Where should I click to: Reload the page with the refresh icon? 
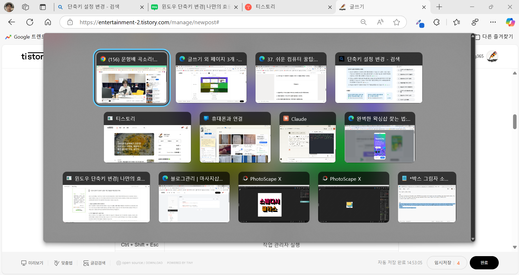pos(30,22)
